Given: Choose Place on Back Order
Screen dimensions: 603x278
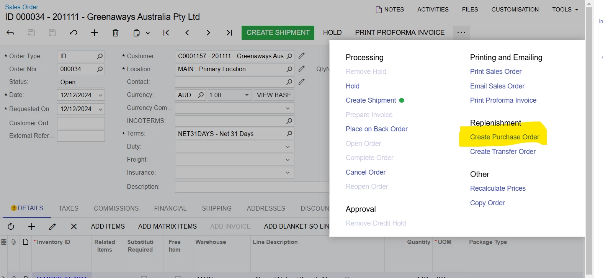Looking at the screenshot, I should pyautogui.click(x=377, y=129).
